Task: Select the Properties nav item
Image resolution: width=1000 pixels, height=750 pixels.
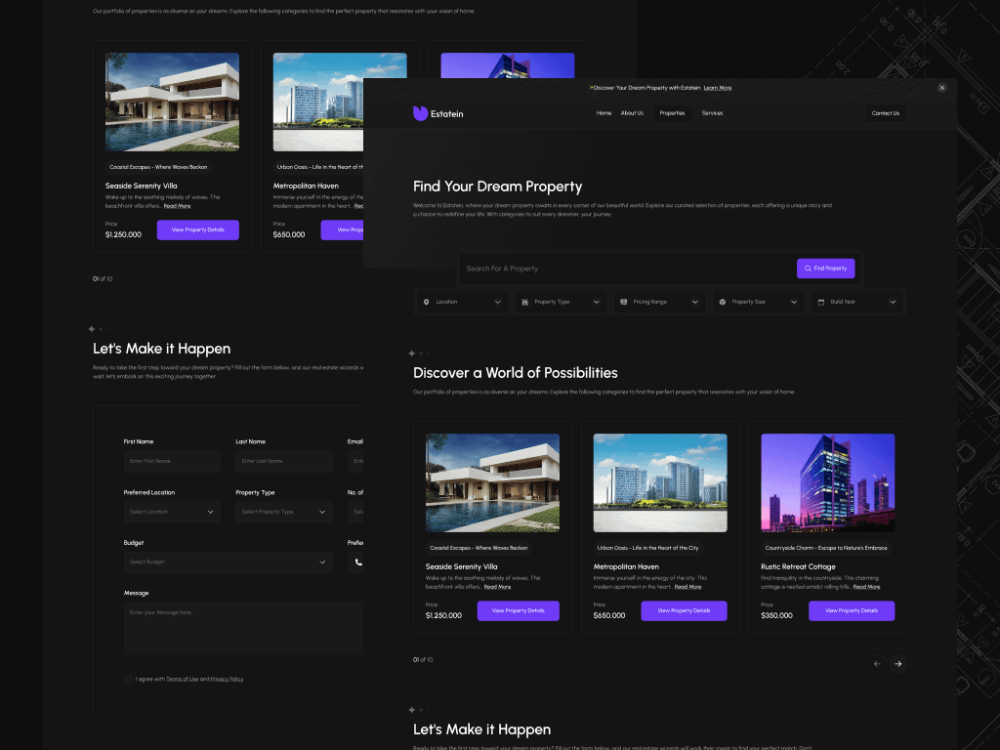Action: (x=672, y=113)
